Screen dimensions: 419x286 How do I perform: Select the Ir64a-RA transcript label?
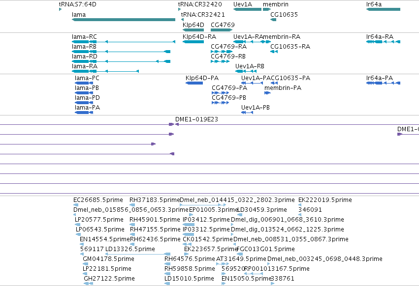tap(380, 36)
